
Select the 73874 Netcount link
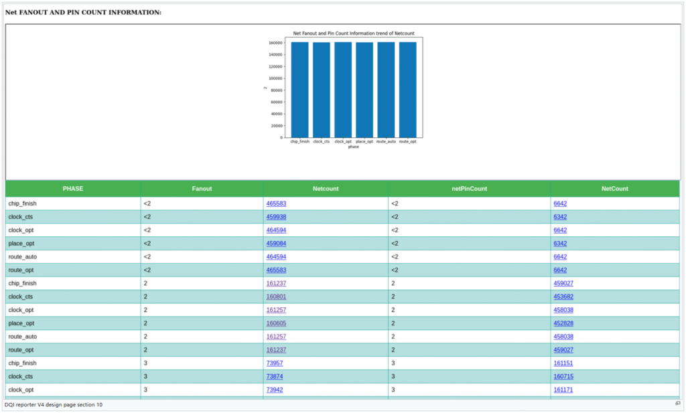(274, 376)
